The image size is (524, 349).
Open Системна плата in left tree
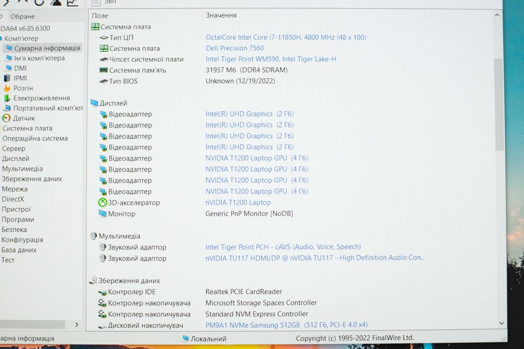coord(27,129)
